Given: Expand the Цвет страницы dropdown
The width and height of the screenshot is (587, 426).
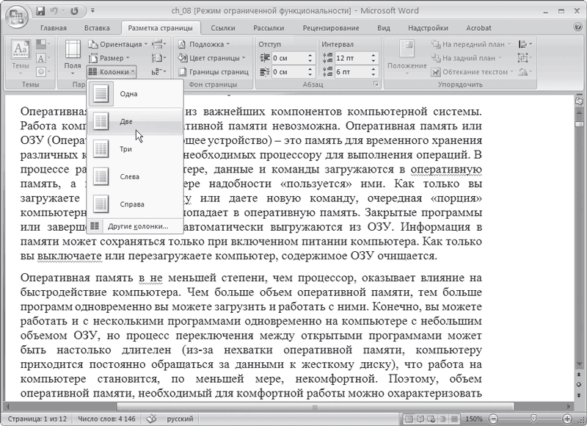Looking at the screenshot, I should (x=214, y=58).
